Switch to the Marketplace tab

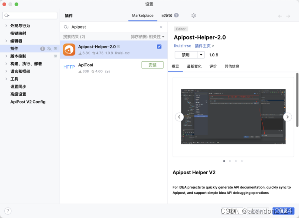click(143, 16)
